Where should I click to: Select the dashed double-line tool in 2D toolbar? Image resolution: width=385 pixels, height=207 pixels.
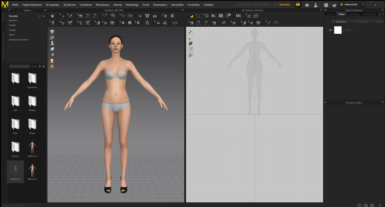click(x=276, y=23)
